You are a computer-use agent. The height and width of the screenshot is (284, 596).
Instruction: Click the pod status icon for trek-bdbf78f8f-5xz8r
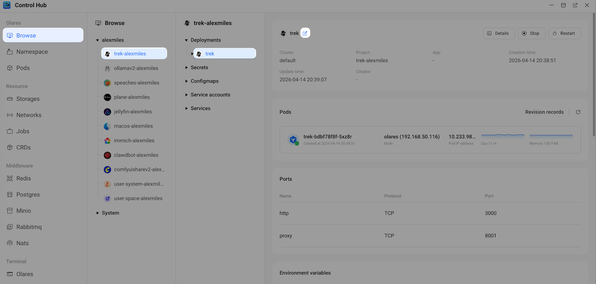293,140
